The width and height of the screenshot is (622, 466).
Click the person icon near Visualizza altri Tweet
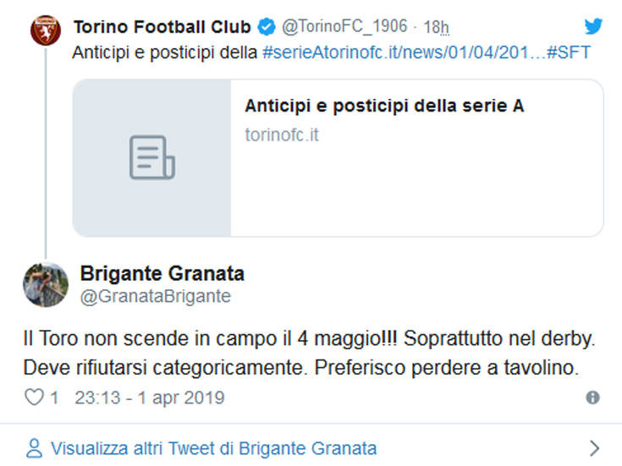33,447
